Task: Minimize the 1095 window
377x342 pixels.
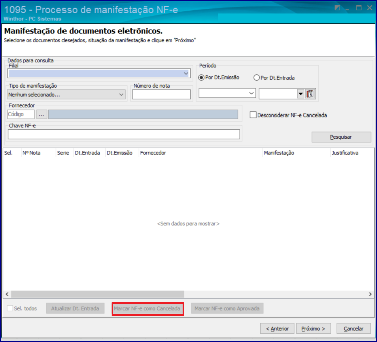Action: tap(347, 9)
